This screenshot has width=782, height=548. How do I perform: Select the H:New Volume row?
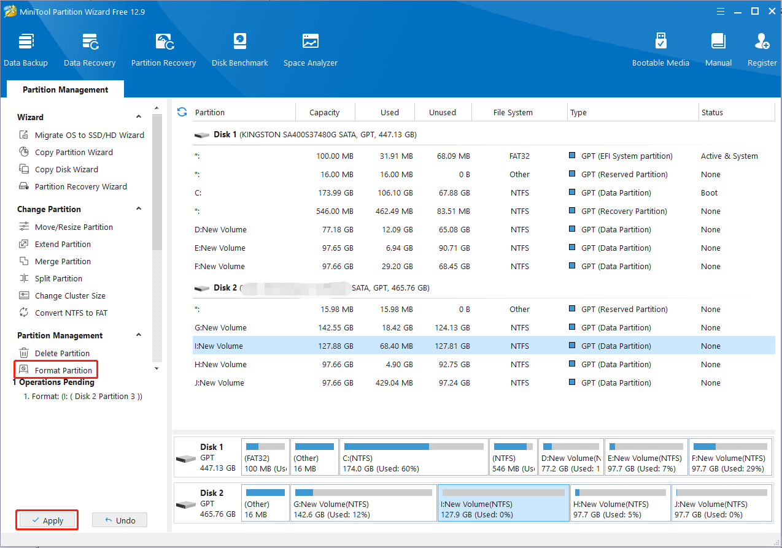point(484,364)
